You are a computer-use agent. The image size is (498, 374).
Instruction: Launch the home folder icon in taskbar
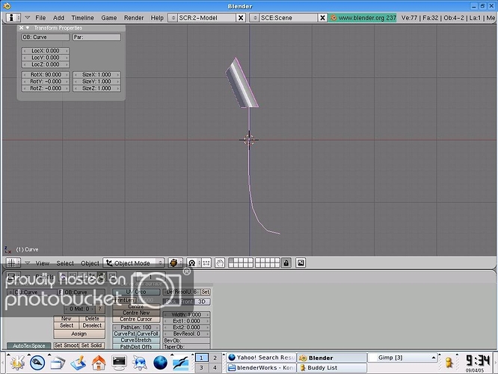click(x=99, y=363)
